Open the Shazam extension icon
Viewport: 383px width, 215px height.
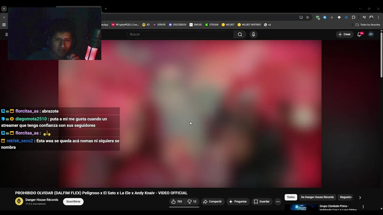pyautogui.click(x=325, y=17)
